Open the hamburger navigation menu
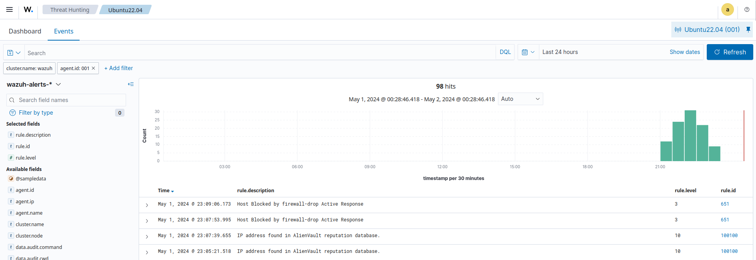Screen dimensions: 756x260 [9, 9]
